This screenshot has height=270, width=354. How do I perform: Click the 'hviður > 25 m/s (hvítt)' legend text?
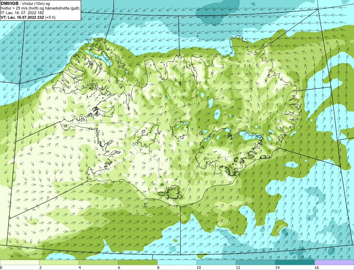click(20, 8)
